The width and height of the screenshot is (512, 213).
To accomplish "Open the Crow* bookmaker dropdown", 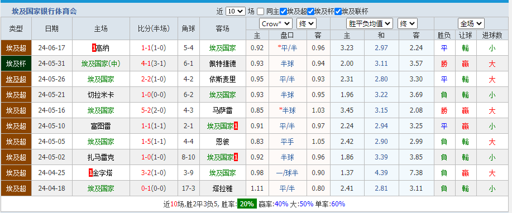I will [x=276, y=23].
